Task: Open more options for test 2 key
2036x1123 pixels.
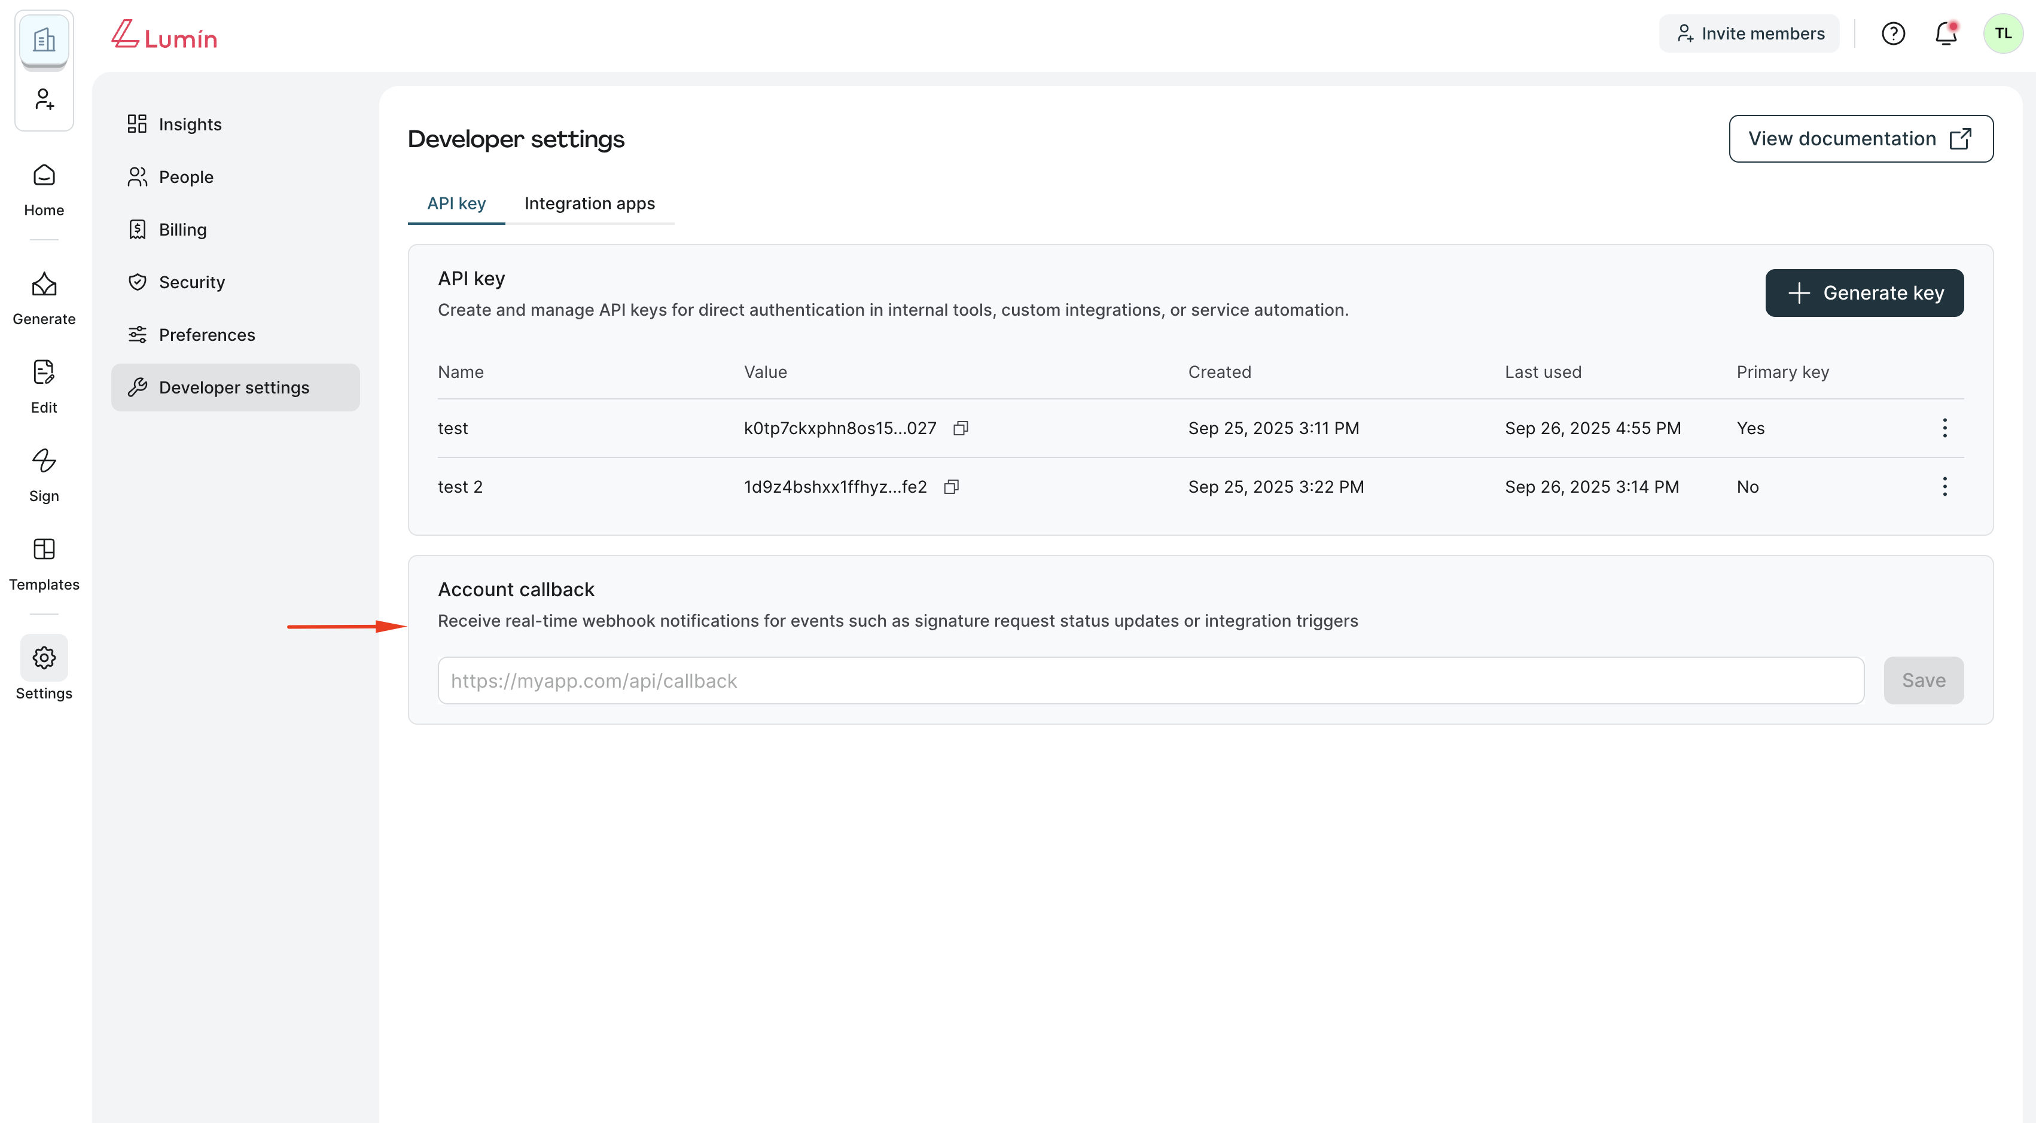Action: pos(1944,487)
